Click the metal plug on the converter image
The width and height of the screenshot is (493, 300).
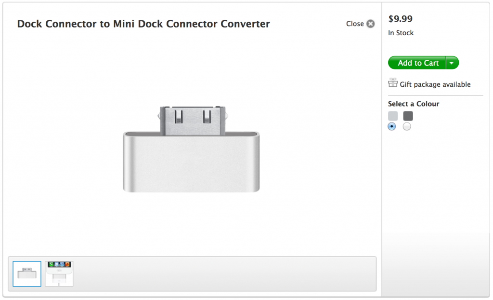pyautogui.click(x=193, y=119)
